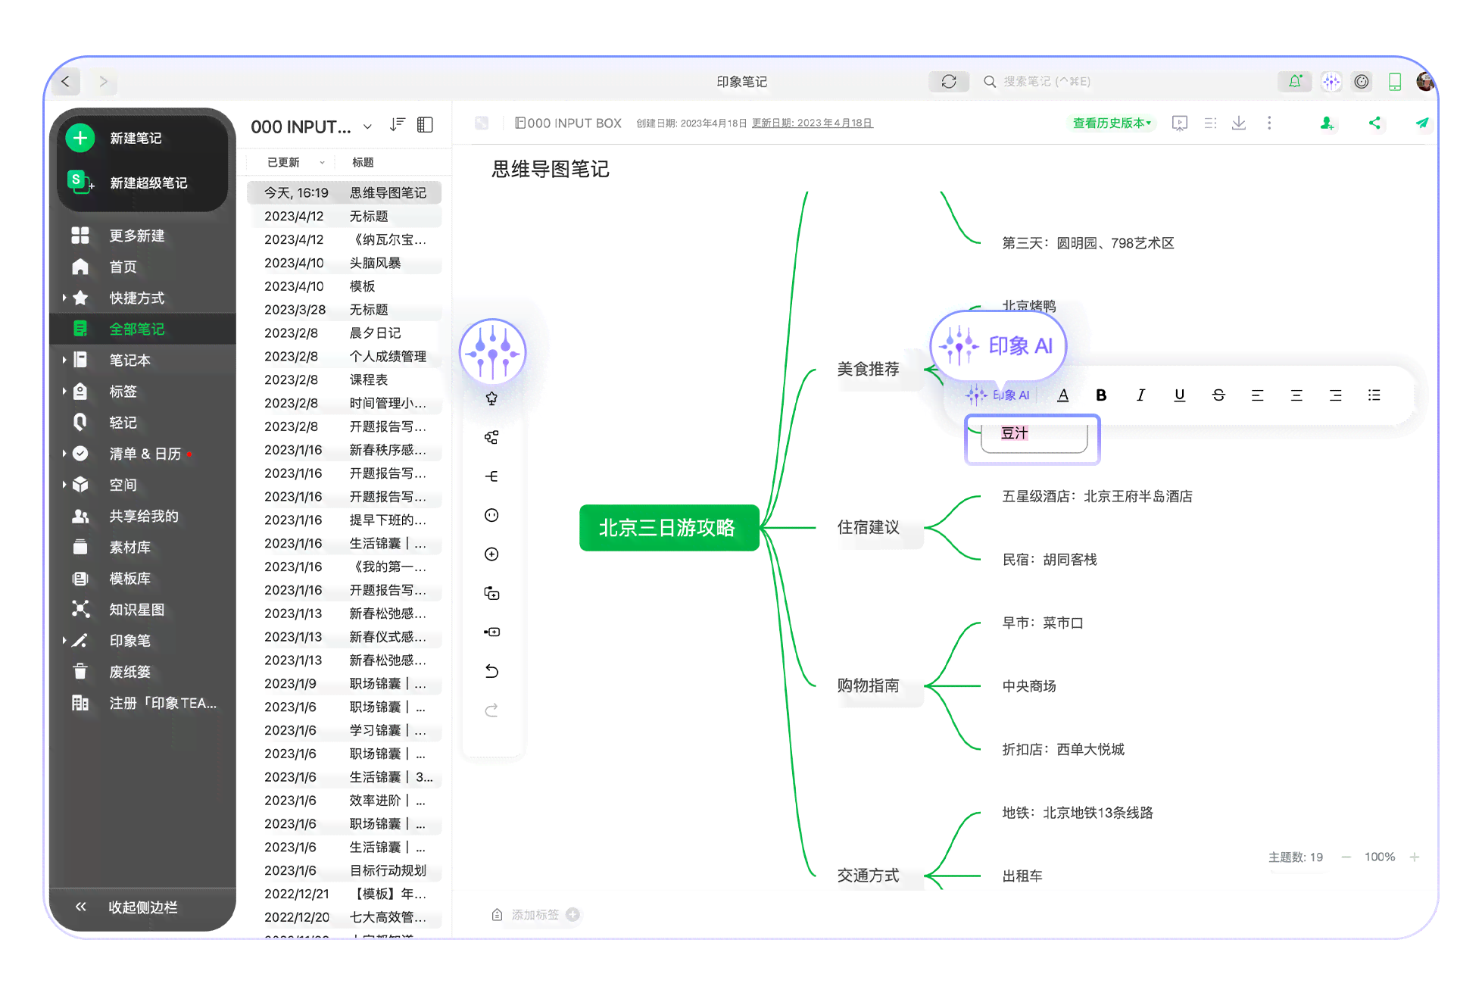The image size is (1482, 996).
Task: Click the 印象 AI button in format bar
Action: [x=997, y=395]
